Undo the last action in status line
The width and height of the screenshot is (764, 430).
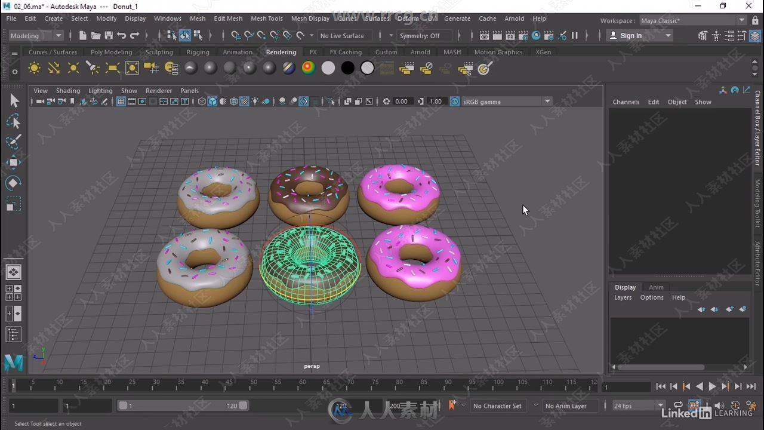click(122, 36)
